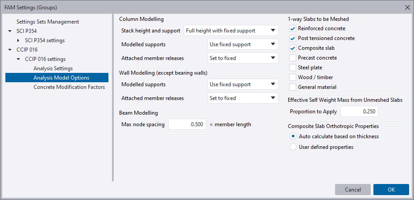Select User defined properties radio button
Image resolution: width=414 pixels, height=200 pixels.
(293, 147)
